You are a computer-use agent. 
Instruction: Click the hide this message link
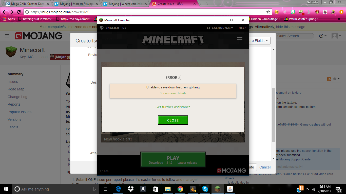pyautogui.click(x=291, y=27)
